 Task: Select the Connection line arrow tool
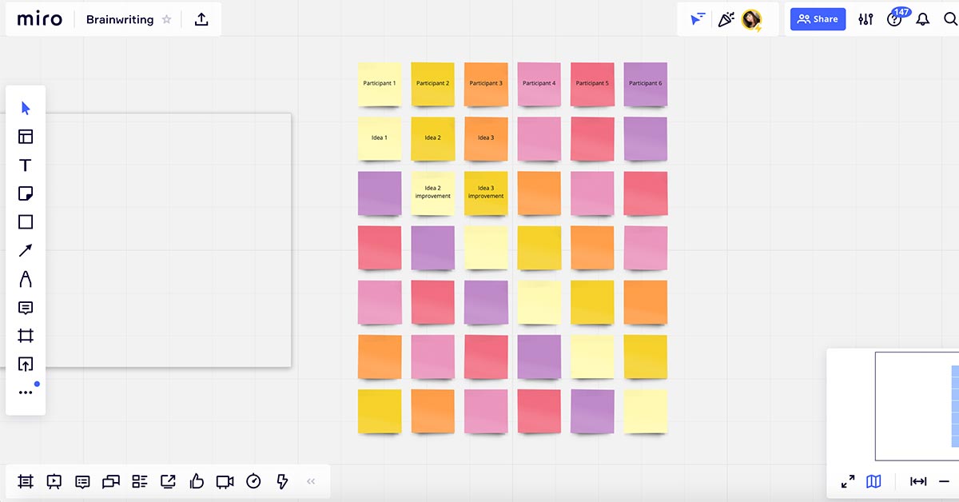(x=26, y=251)
